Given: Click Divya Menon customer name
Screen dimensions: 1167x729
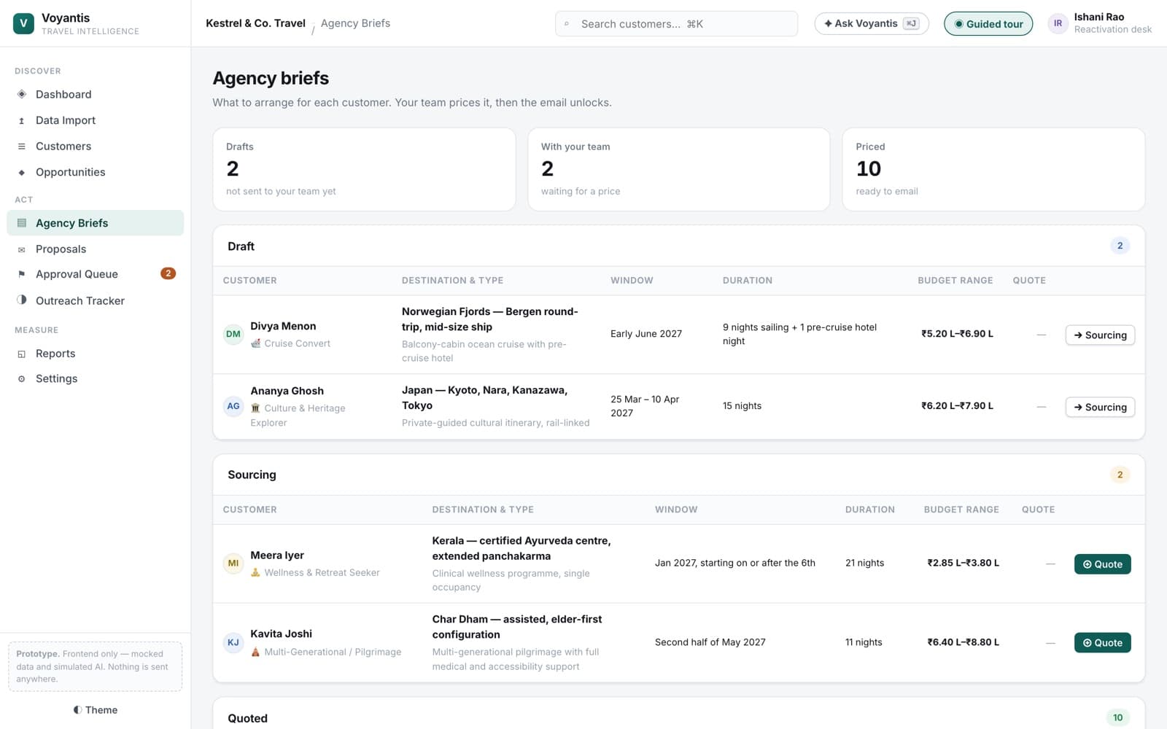Looking at the screenshot, I should 283,326.
